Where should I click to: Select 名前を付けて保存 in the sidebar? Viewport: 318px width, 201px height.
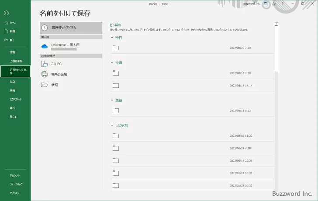16,71
